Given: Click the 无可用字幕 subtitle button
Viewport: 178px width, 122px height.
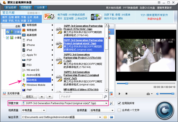Looking at the screenshot, I should tap(11, 93).
